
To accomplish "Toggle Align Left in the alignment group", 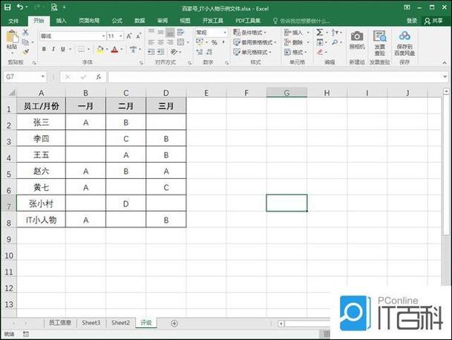I will pos(151,42).
